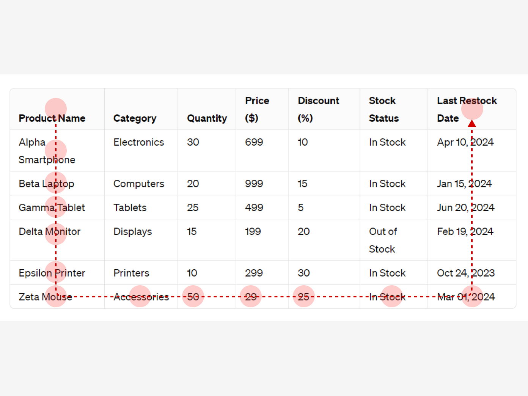Select the Category column header

(x=135, y=118)
